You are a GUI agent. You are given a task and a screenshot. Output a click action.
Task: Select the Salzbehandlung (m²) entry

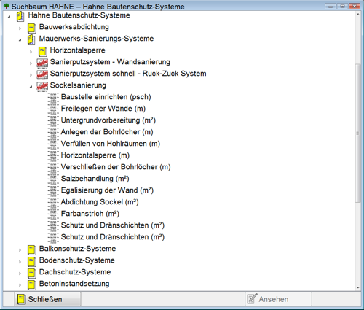(x=95, y=179)
